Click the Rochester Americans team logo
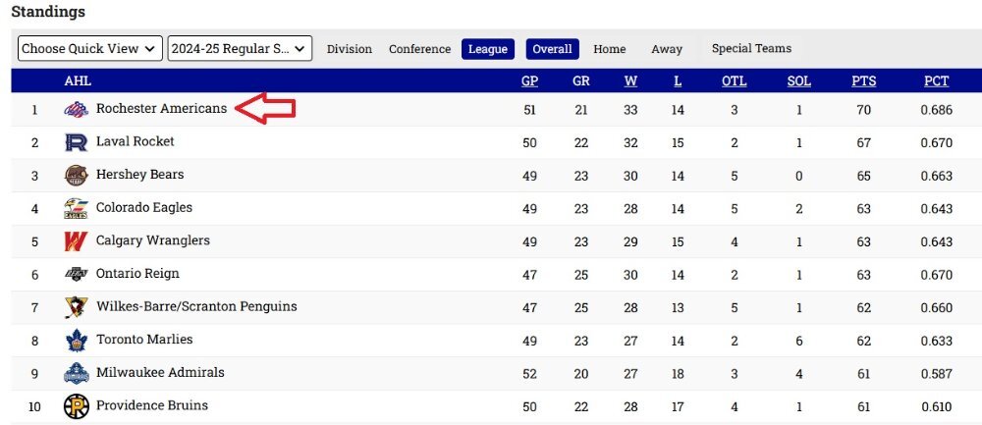Image resolution: width=982 pixels, height=425 pixels. coord(77,110)
